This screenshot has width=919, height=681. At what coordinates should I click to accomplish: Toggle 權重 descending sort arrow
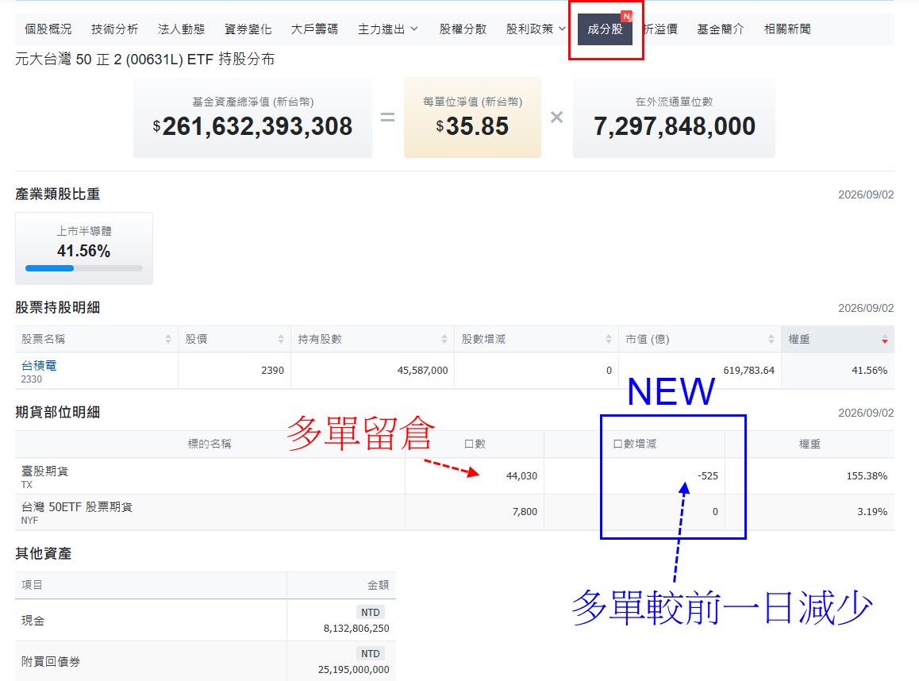click(884, 340)
